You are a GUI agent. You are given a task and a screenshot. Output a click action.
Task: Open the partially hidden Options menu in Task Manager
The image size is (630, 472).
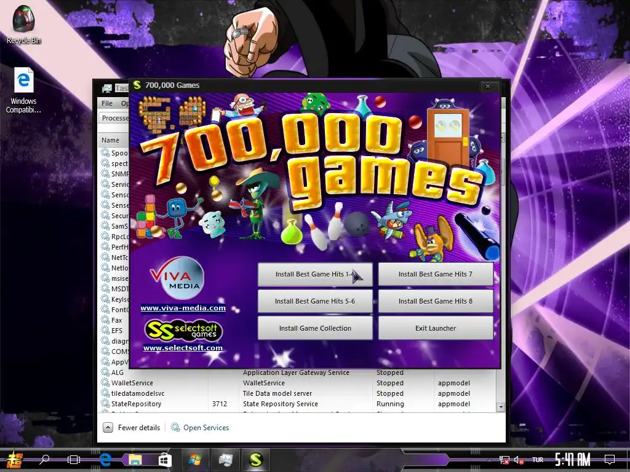click(124, 103)
